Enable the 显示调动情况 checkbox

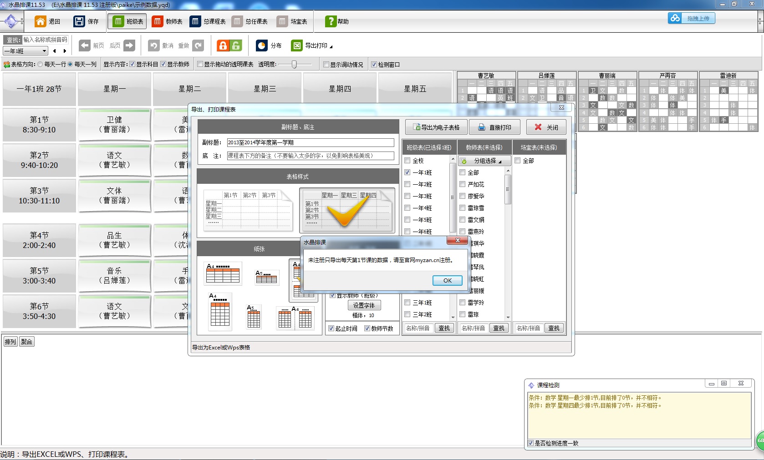click(x=326, y=65)
